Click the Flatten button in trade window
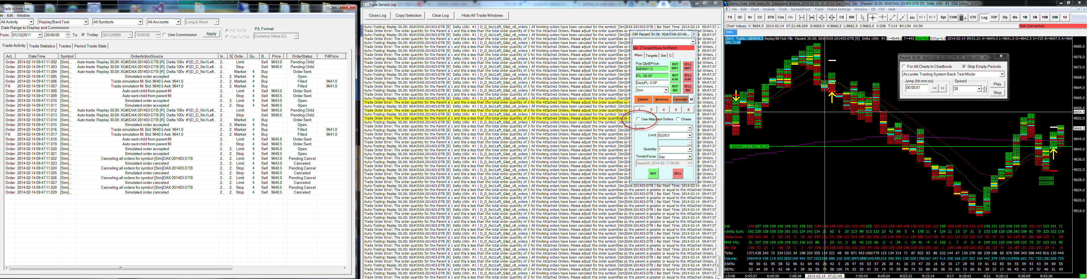Image resolution: width=1087 pixels, height=279 pixels. [643, 100]
